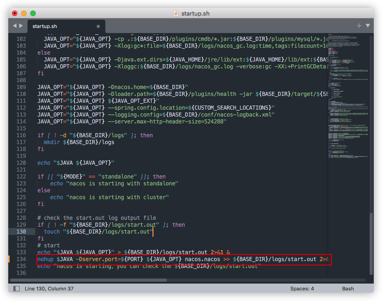Screen dimensions: 382x301
Task: Click the '# start' comment on line 132
Action: [x=49, y=245]
